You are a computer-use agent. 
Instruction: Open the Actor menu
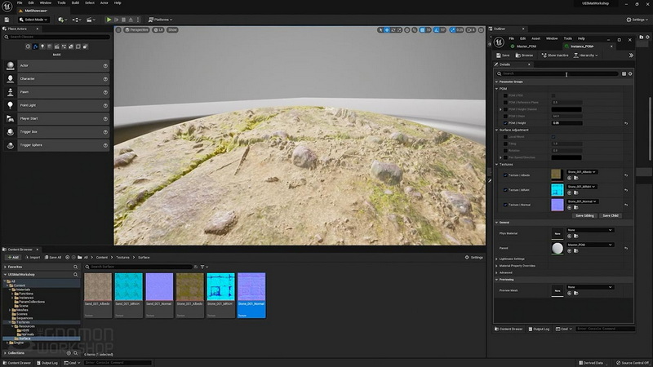coord(104,3)
